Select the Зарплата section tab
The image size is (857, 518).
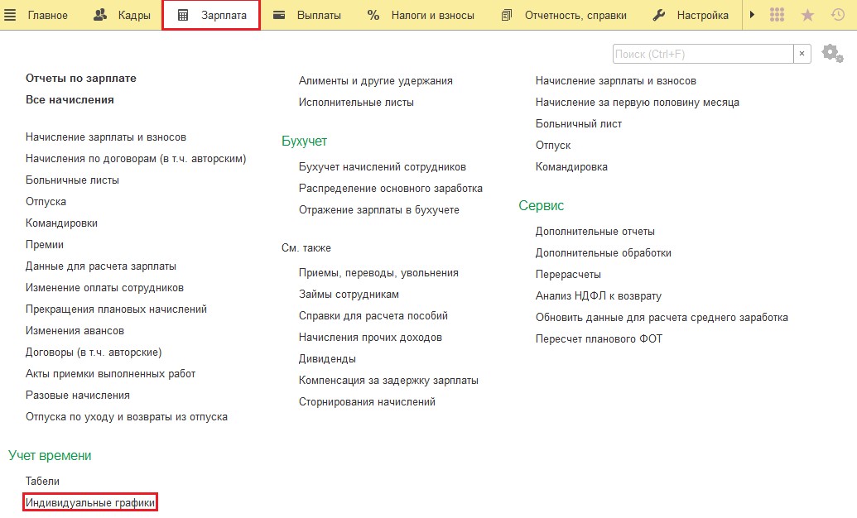211,15
